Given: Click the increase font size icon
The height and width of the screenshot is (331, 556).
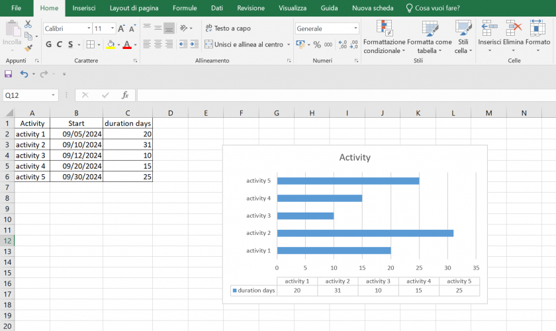Looking at the screenshot, I should (121, 28).
